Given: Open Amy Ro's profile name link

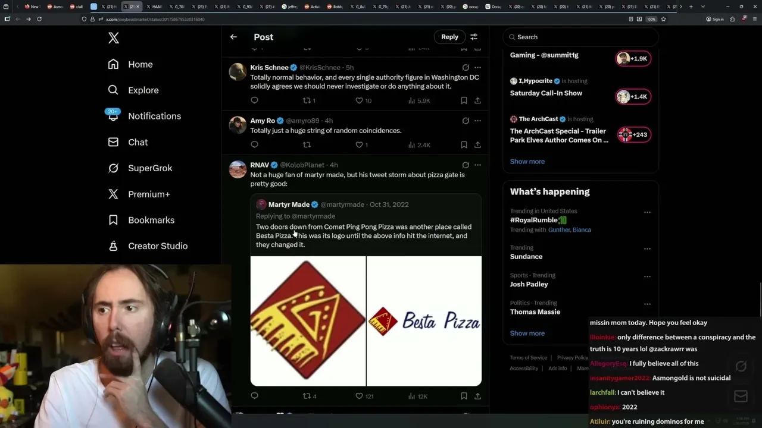Looking at the screenshot, I should point(263,121).
